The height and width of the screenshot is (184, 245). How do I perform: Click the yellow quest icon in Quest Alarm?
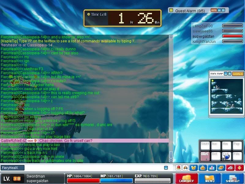pyautogui.click(x=171, y=10)
